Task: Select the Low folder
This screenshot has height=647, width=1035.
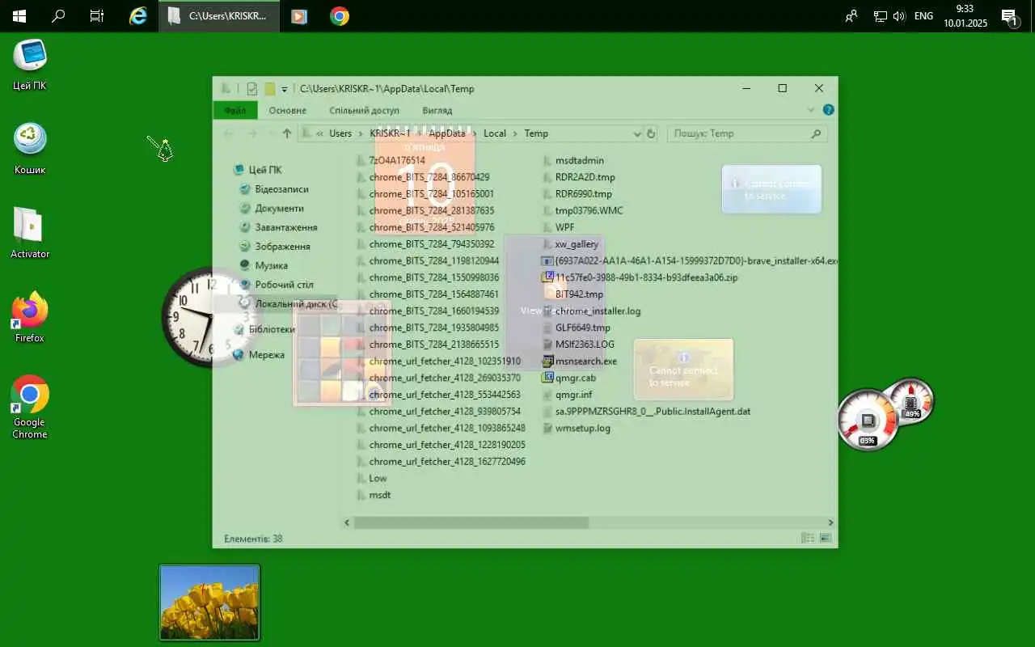Action: pyautogui.click(x=372, y=478)
